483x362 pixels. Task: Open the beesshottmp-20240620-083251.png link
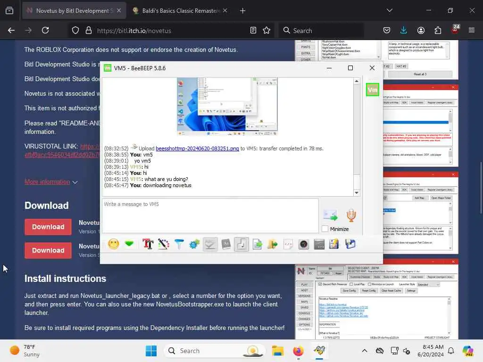click(x=197, y=148)
